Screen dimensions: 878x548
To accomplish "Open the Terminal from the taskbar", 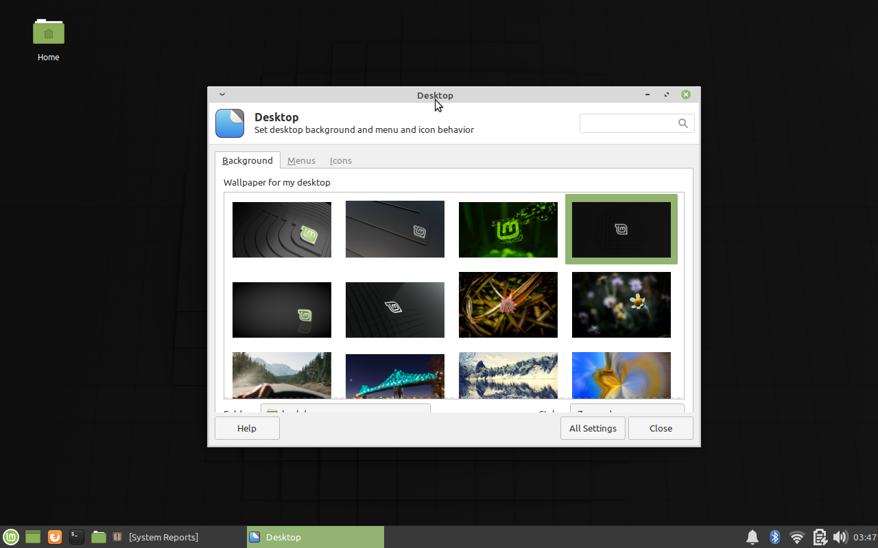I will [77, 537].
